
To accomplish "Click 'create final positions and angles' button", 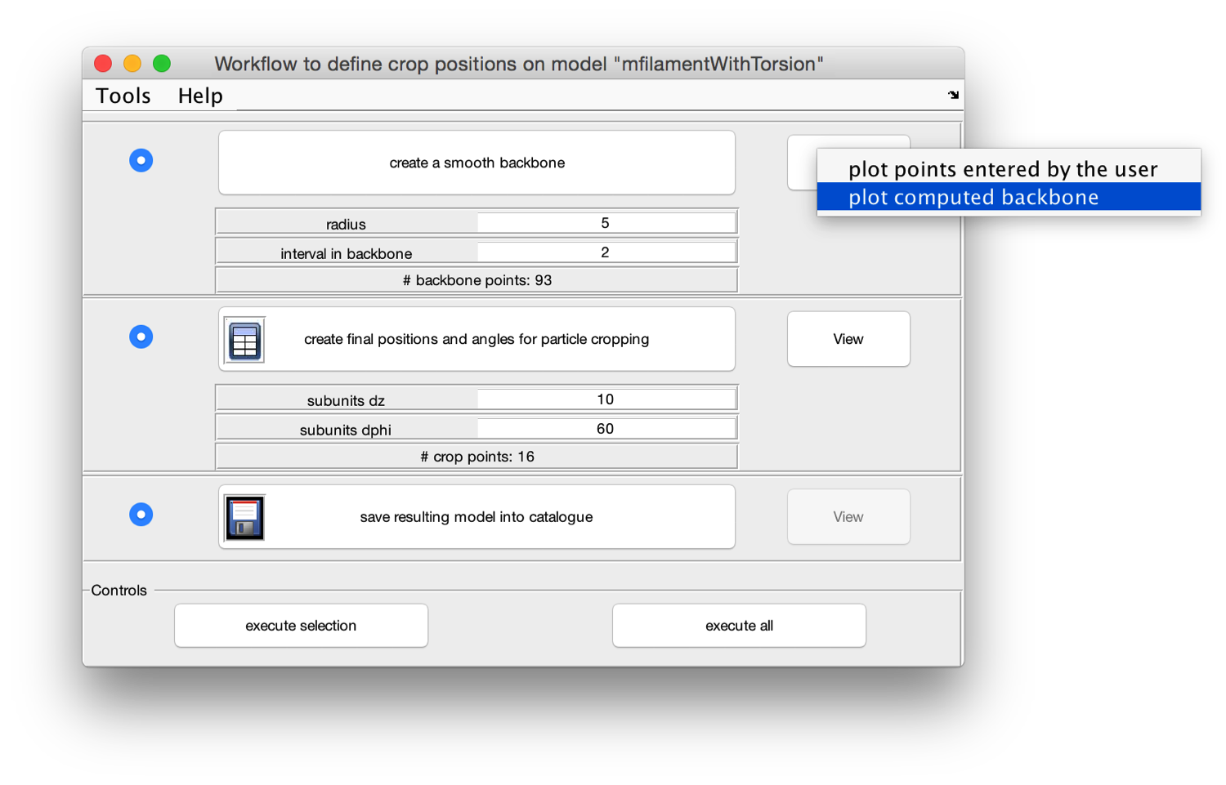I will point(477,339).
